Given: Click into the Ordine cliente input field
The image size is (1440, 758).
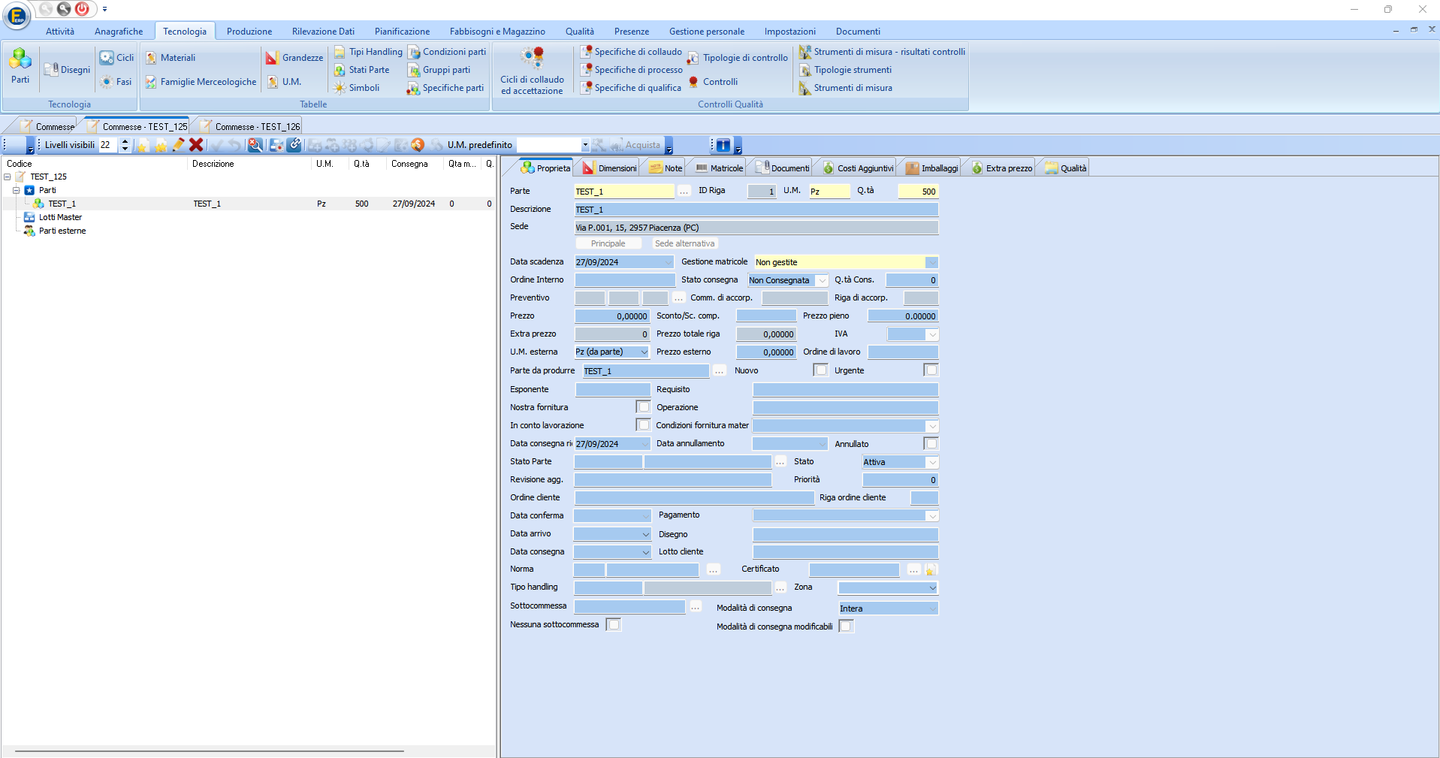Looking at the screenshot, I should [694, 498].
